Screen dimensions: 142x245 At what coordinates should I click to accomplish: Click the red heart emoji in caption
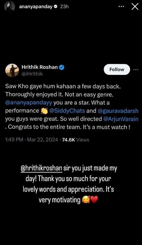[94, 200]
